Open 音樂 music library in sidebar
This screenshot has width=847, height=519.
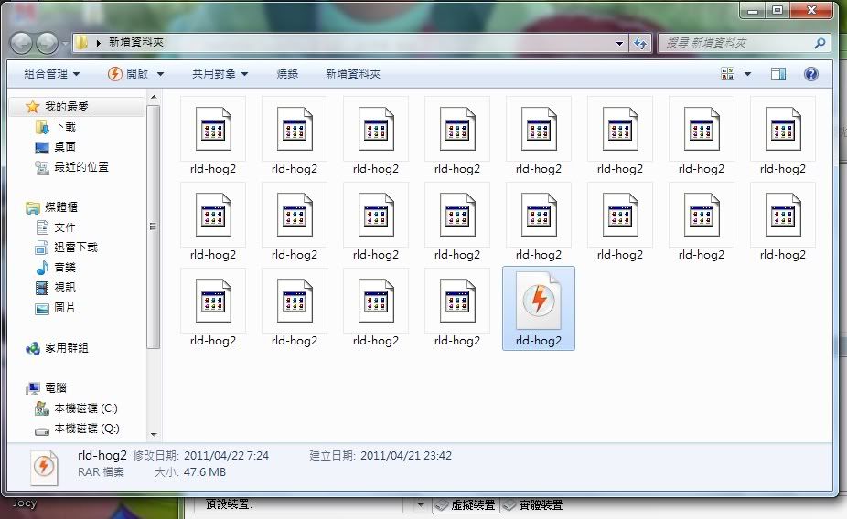click(64, 268)
